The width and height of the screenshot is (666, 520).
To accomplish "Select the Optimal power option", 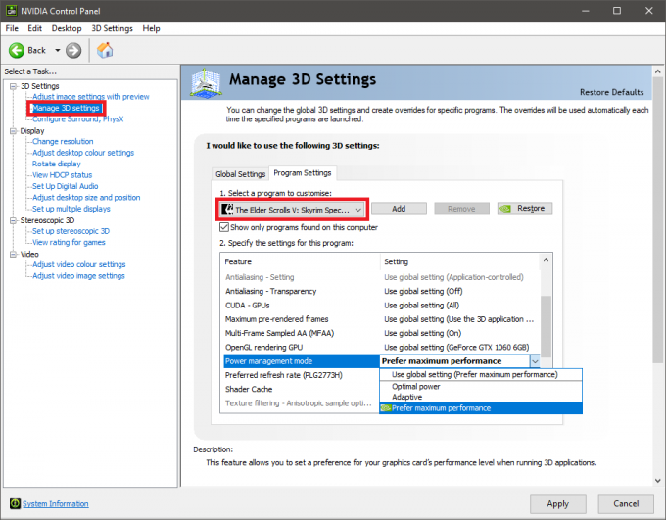I will pos(481,387).
